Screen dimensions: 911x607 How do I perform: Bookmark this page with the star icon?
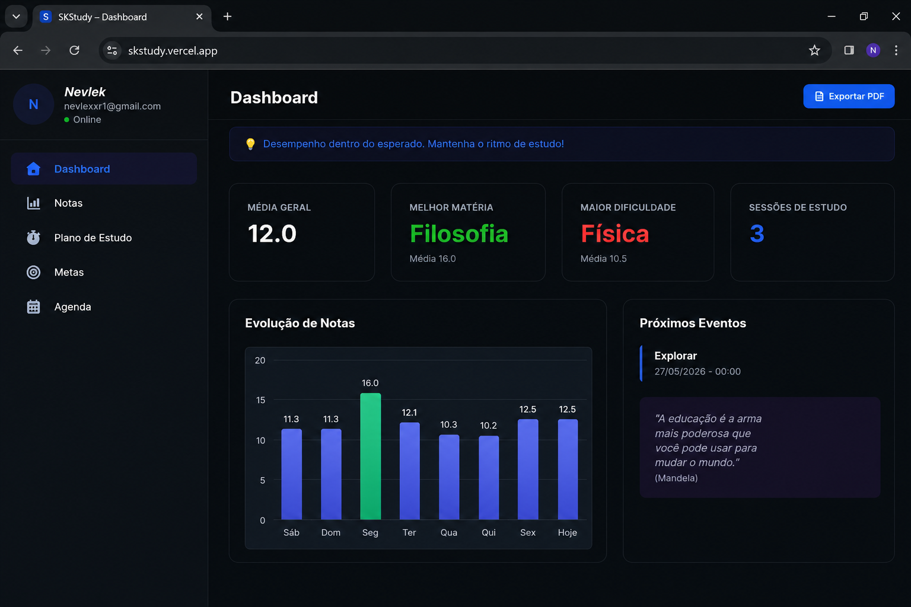[814, 50]
